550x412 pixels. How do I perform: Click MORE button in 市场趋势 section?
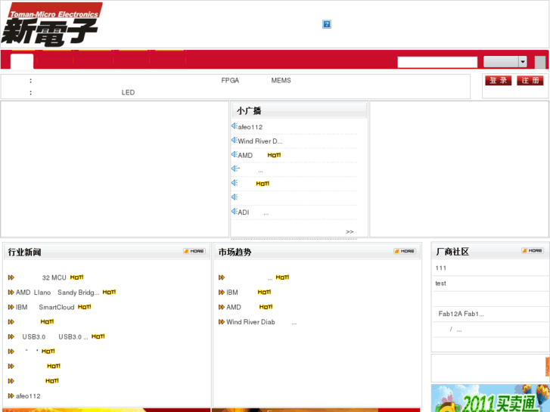tap(405, 251)
